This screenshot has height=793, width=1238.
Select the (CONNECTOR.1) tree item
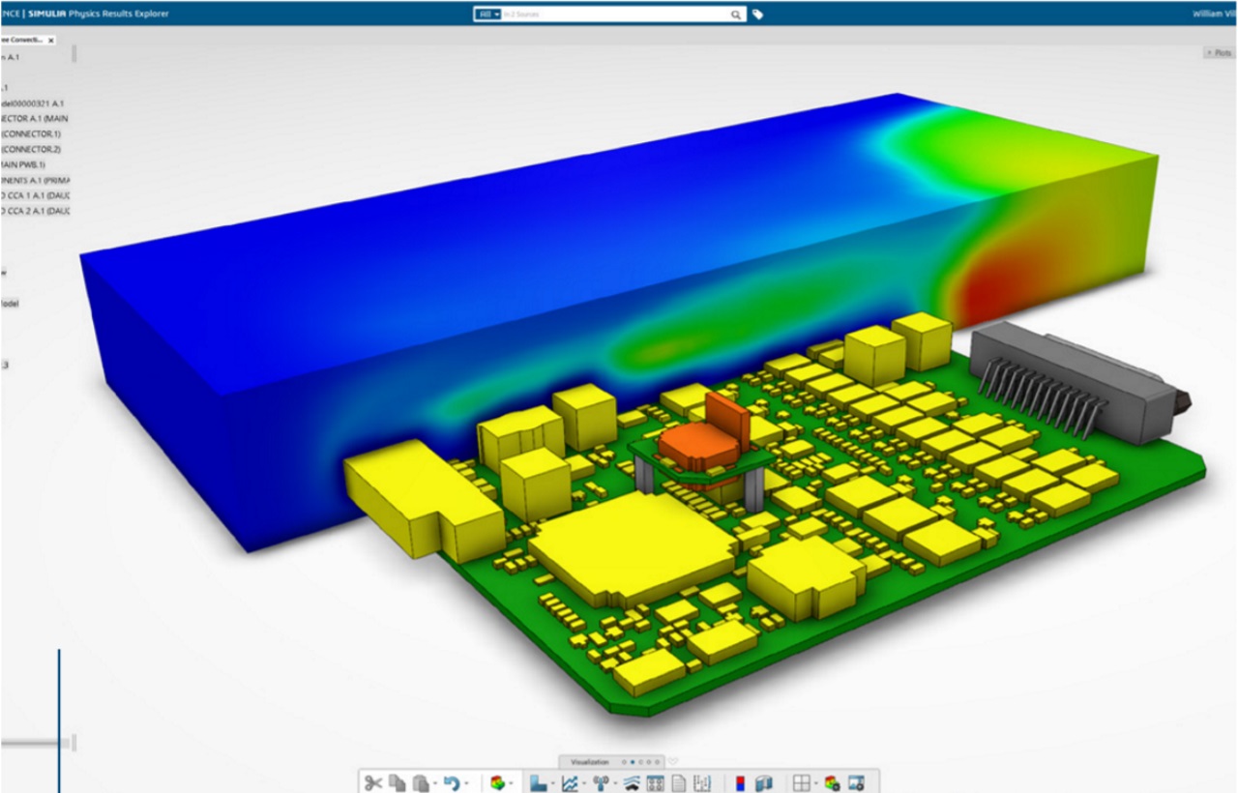point(32,133)
